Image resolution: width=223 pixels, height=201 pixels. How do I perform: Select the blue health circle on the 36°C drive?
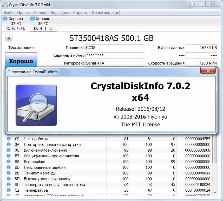click(x=31, y=18)
